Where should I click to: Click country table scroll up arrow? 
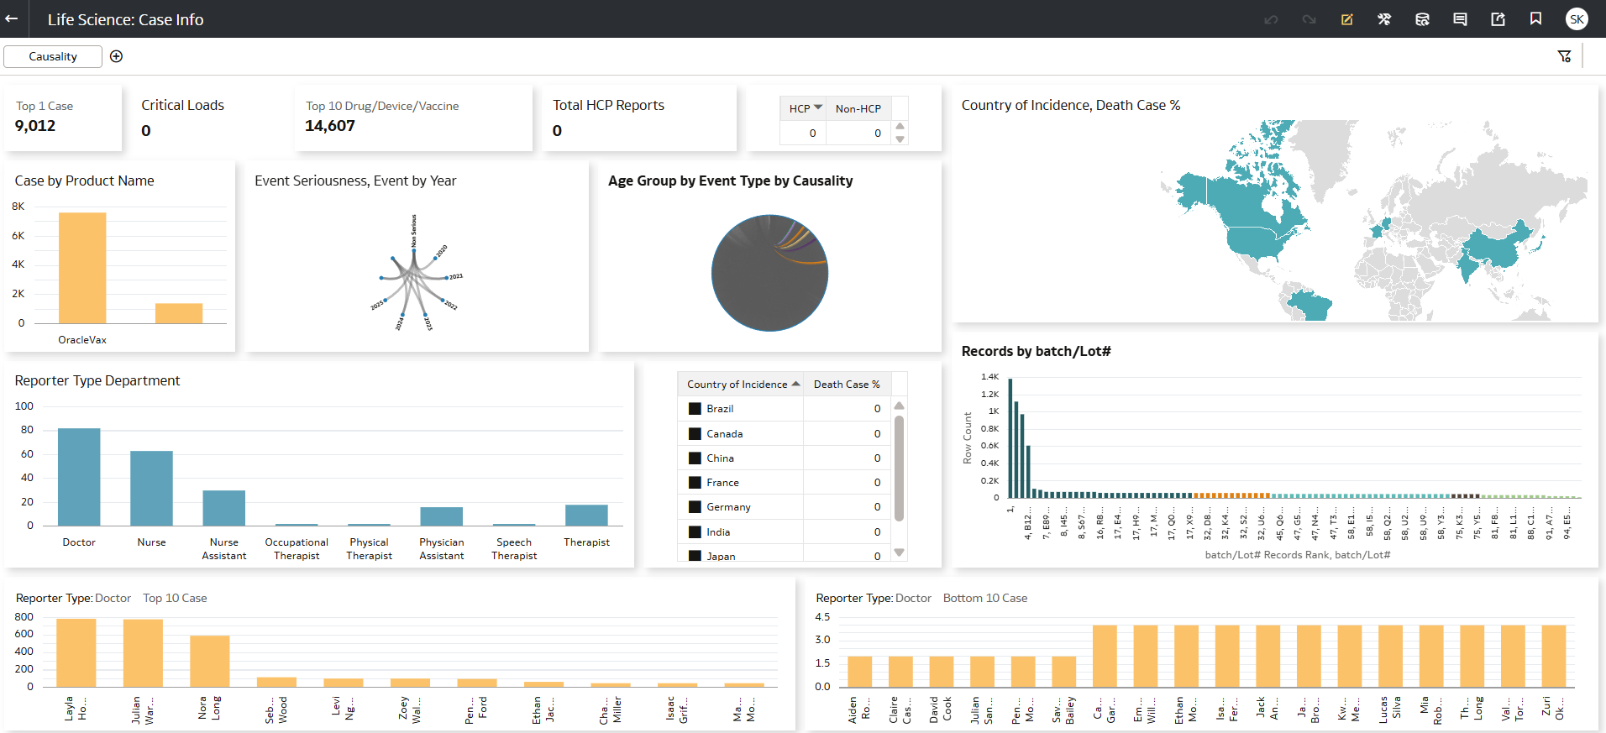pos(899,406)
